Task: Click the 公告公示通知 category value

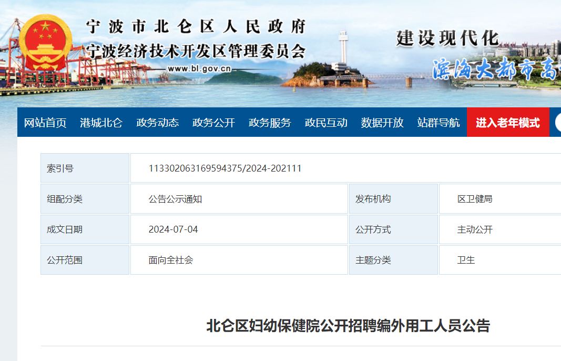Action: pyautogui.click(x=175, y=199)
